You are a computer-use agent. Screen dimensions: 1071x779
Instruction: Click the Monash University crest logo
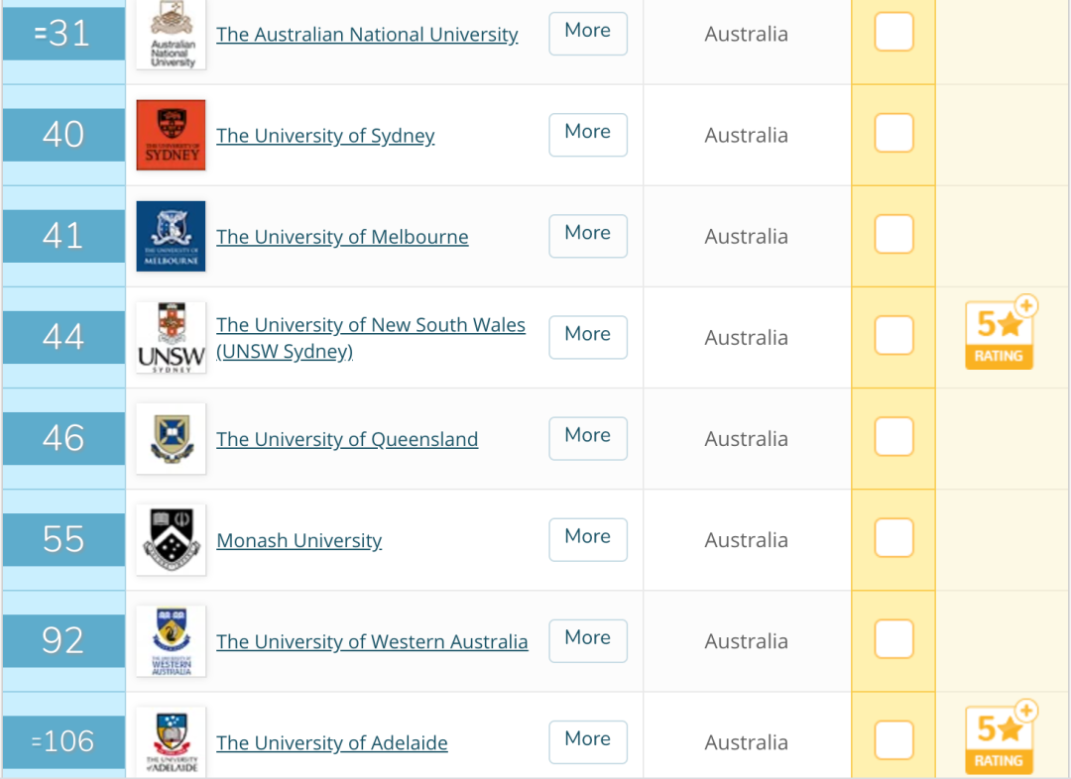coord(171,539)
